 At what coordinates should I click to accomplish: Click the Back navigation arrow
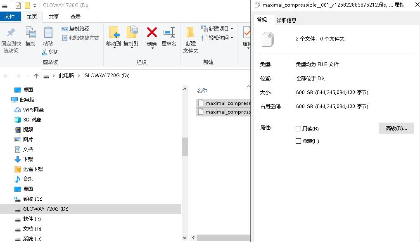(6, 76)
